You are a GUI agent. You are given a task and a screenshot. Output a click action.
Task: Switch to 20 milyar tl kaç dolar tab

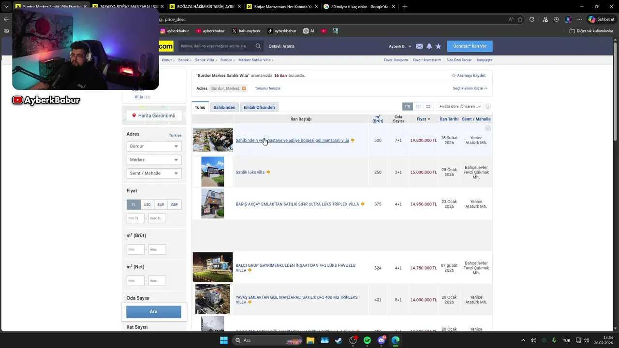point(359,6)
